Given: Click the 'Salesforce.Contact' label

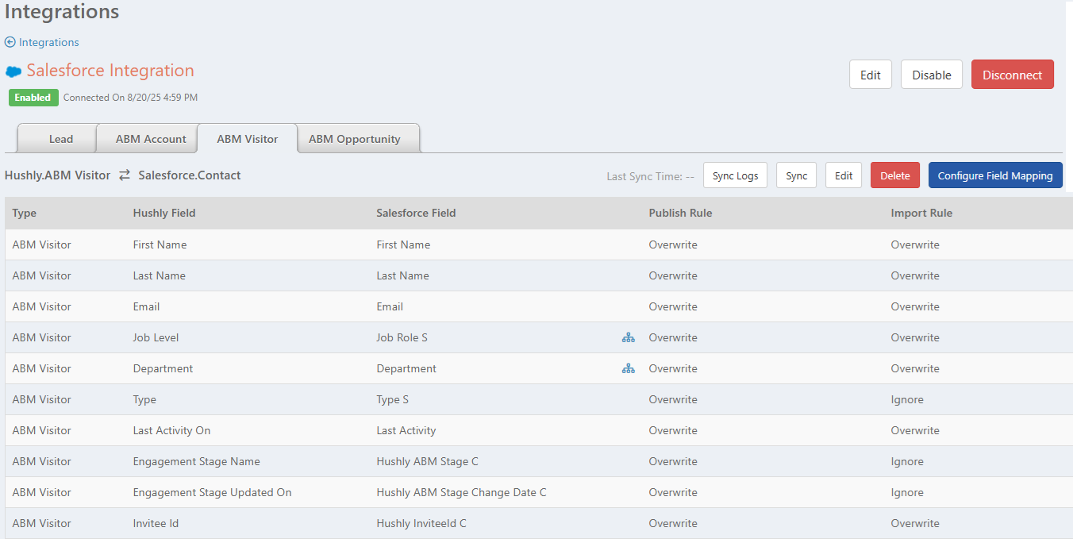Looking at the screenshot, I should pyautogui.click(x=190, y=175).
